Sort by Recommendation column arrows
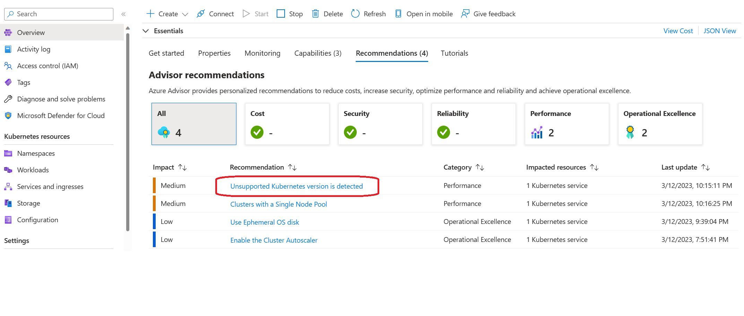Image resolution: width=744 pixels, height=316 pixels. pos(292,168)
